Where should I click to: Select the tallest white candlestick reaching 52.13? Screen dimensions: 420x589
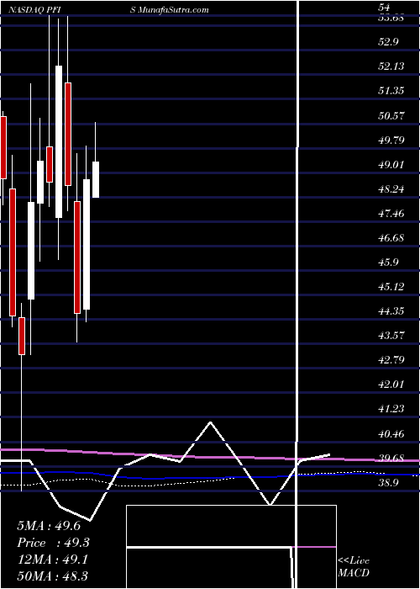(59, 141)
